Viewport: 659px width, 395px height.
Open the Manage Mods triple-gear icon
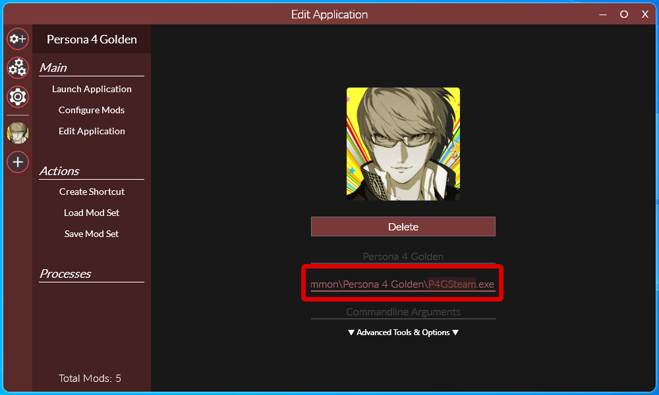(x=18, y=68)
